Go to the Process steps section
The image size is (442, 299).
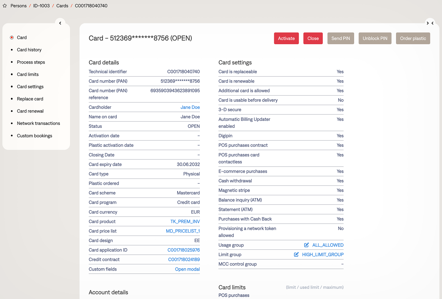(31, 62)
